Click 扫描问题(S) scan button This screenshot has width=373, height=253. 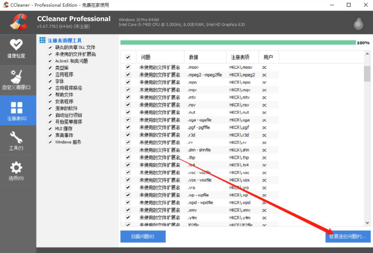pyautogui.click(x=143, y=236)
